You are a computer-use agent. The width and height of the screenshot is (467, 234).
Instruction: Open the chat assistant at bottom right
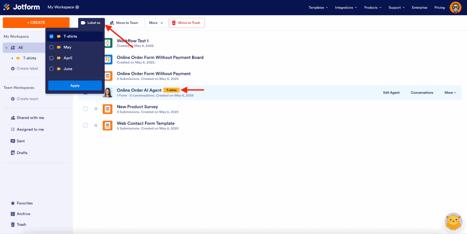point(453,222)
